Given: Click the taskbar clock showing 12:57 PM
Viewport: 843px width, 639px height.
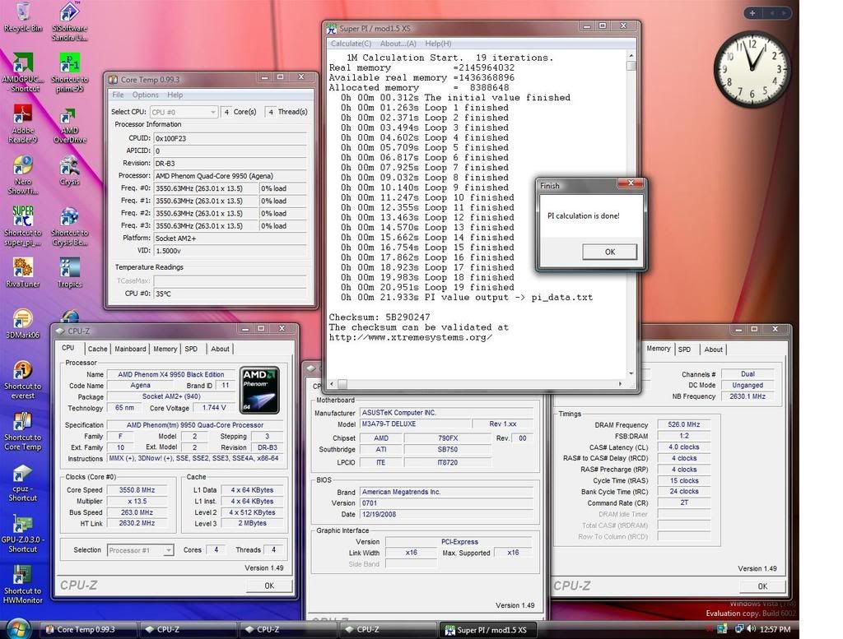Looking at the screenshot, I should pyautogui.click(x=775, y=629).
